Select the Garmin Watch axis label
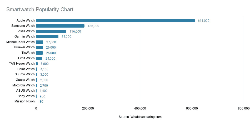 [24, 37]
